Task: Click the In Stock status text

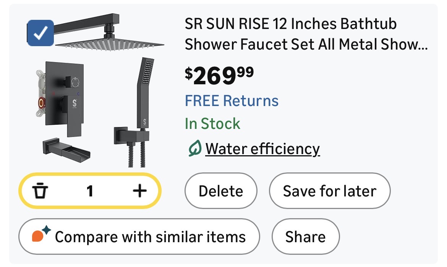Action: pyautogui.click(x=212, y=124)
